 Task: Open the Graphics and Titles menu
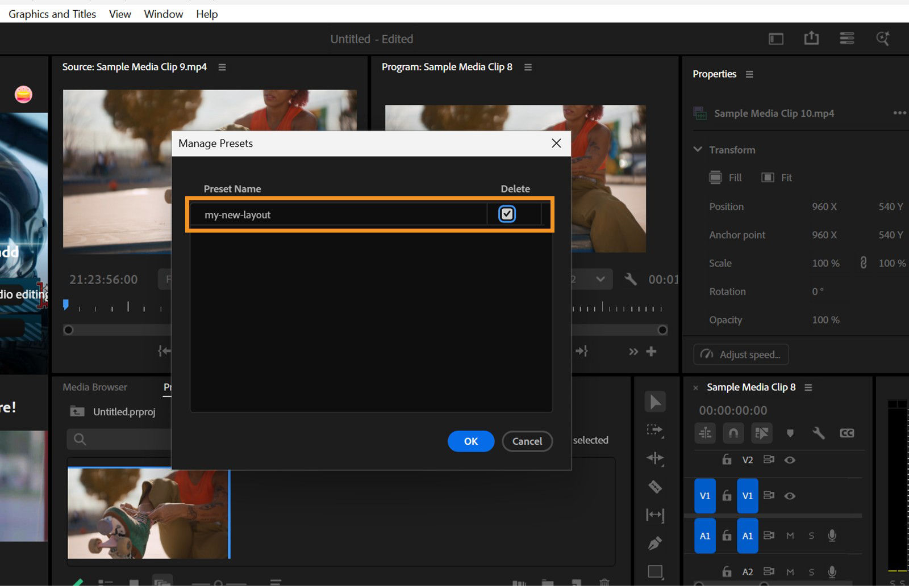pos(52,14)
